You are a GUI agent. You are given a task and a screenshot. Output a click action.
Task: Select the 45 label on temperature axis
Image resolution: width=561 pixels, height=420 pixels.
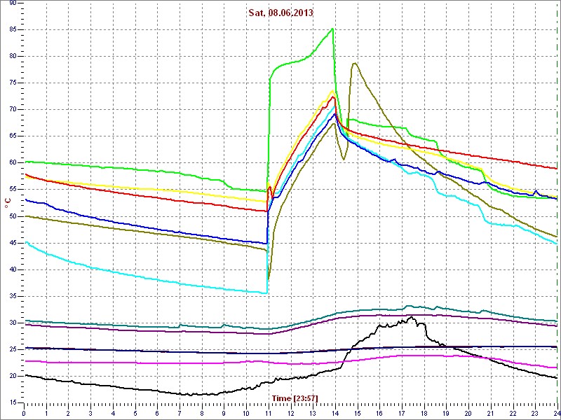click(x=12, y=243)
